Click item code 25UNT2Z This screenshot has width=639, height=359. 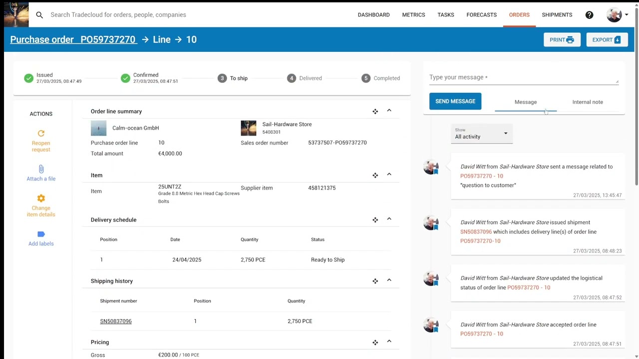[170, 187]
